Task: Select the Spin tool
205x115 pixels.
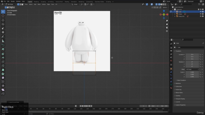Action: pyautogui.click(x=3, y=74)
